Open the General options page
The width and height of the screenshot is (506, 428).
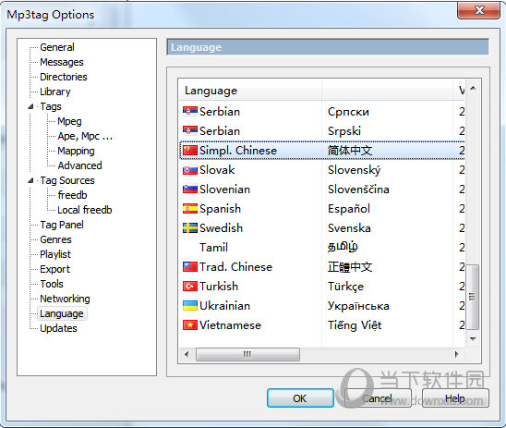click(x=57, y=47)
